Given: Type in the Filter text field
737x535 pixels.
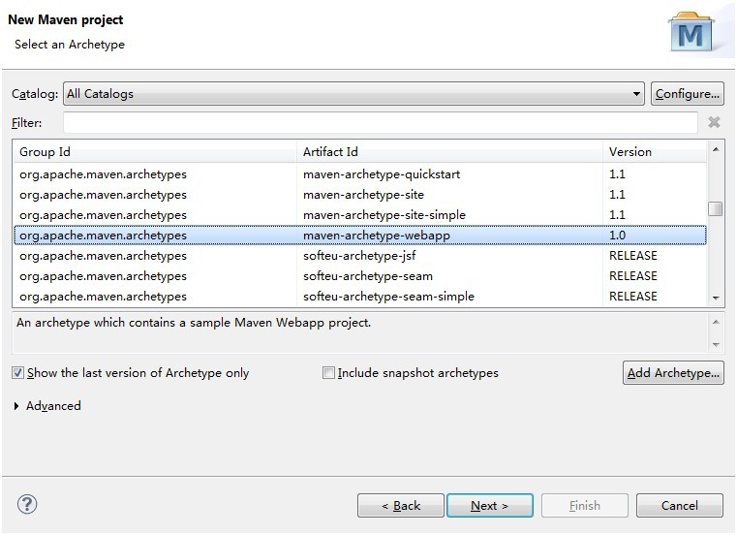Looking at the screenshot, I should point(380,122).
